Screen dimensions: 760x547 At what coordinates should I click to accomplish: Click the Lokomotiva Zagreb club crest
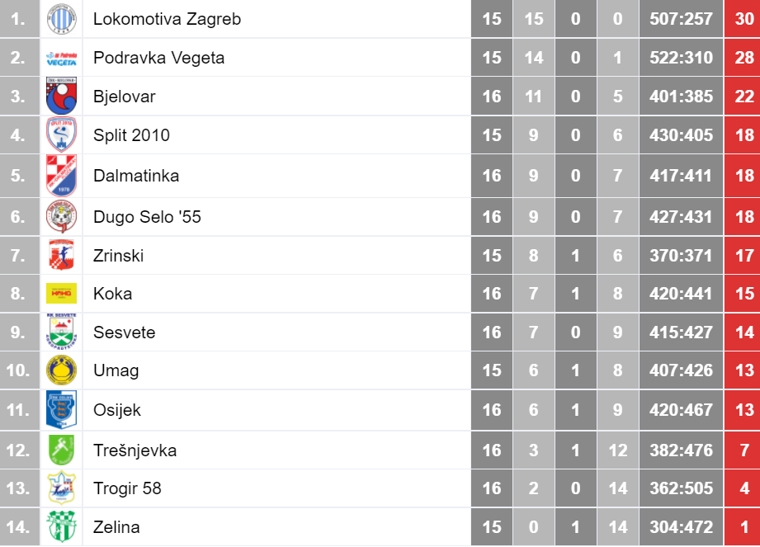click(62, 19)
